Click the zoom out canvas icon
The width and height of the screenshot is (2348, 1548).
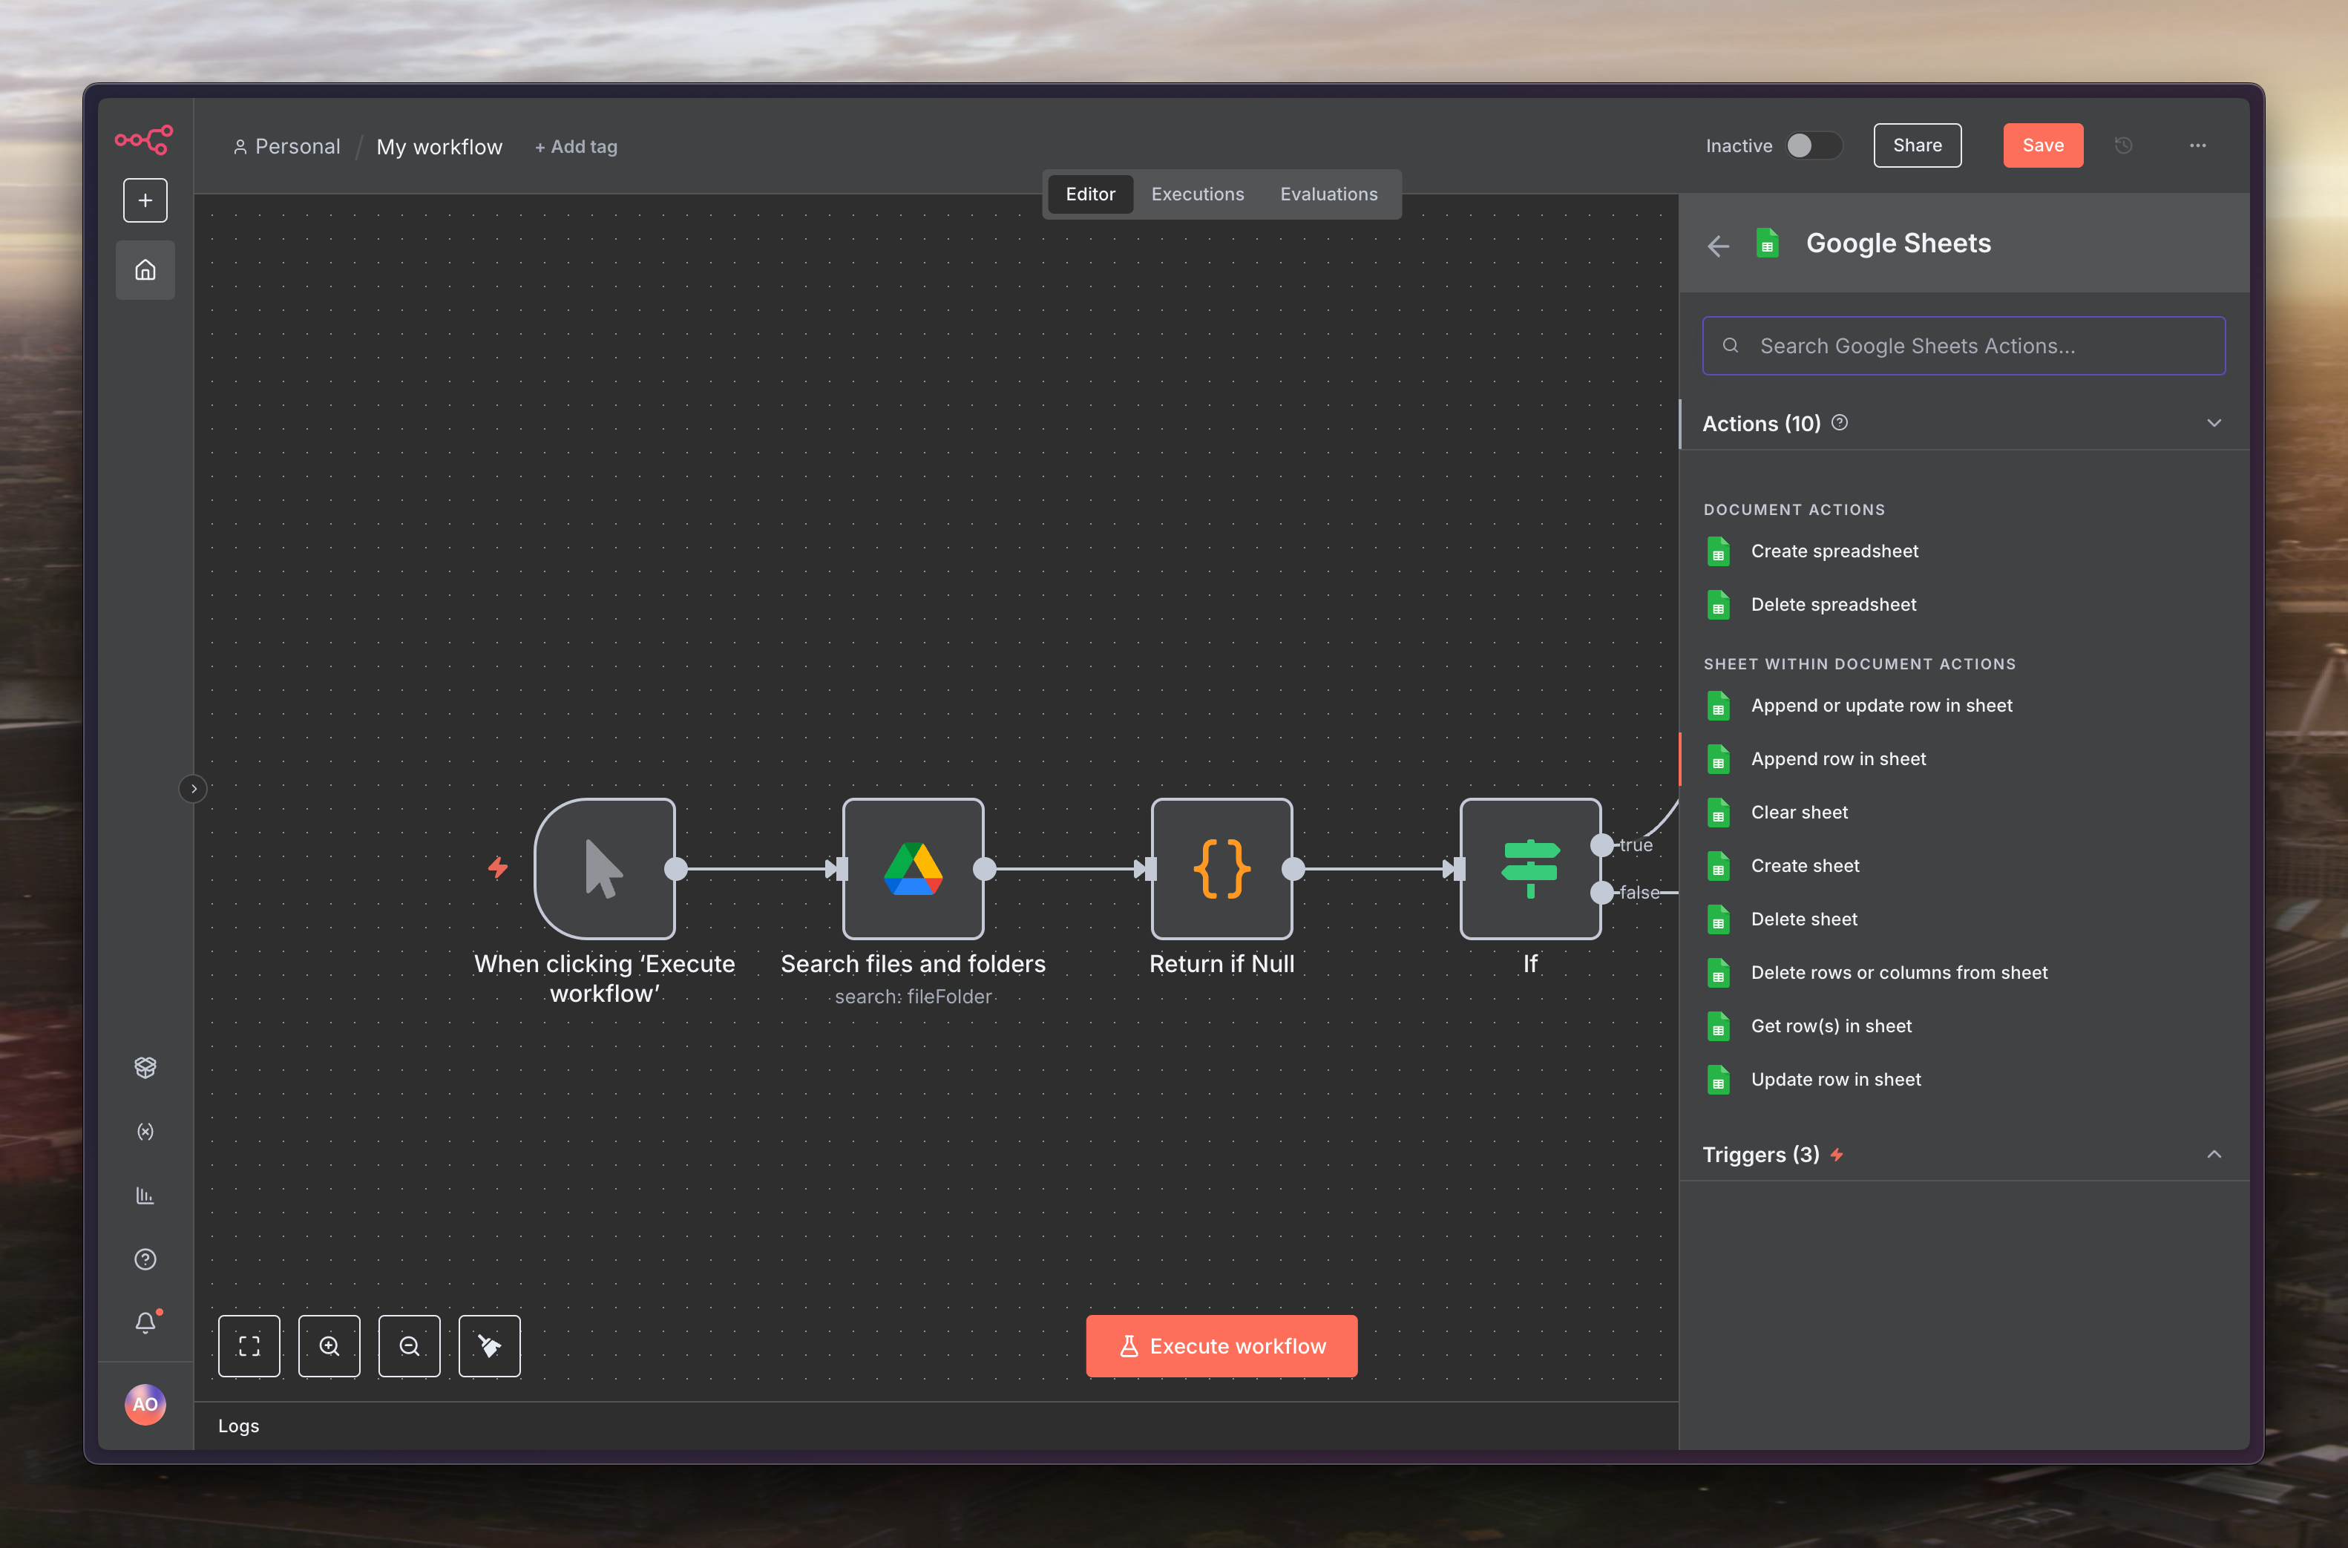410,1345
